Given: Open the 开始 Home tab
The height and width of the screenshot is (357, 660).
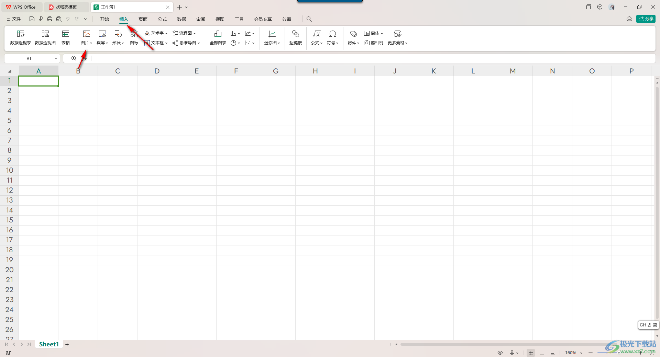Looking at the screenshot, I should [104, 19].
